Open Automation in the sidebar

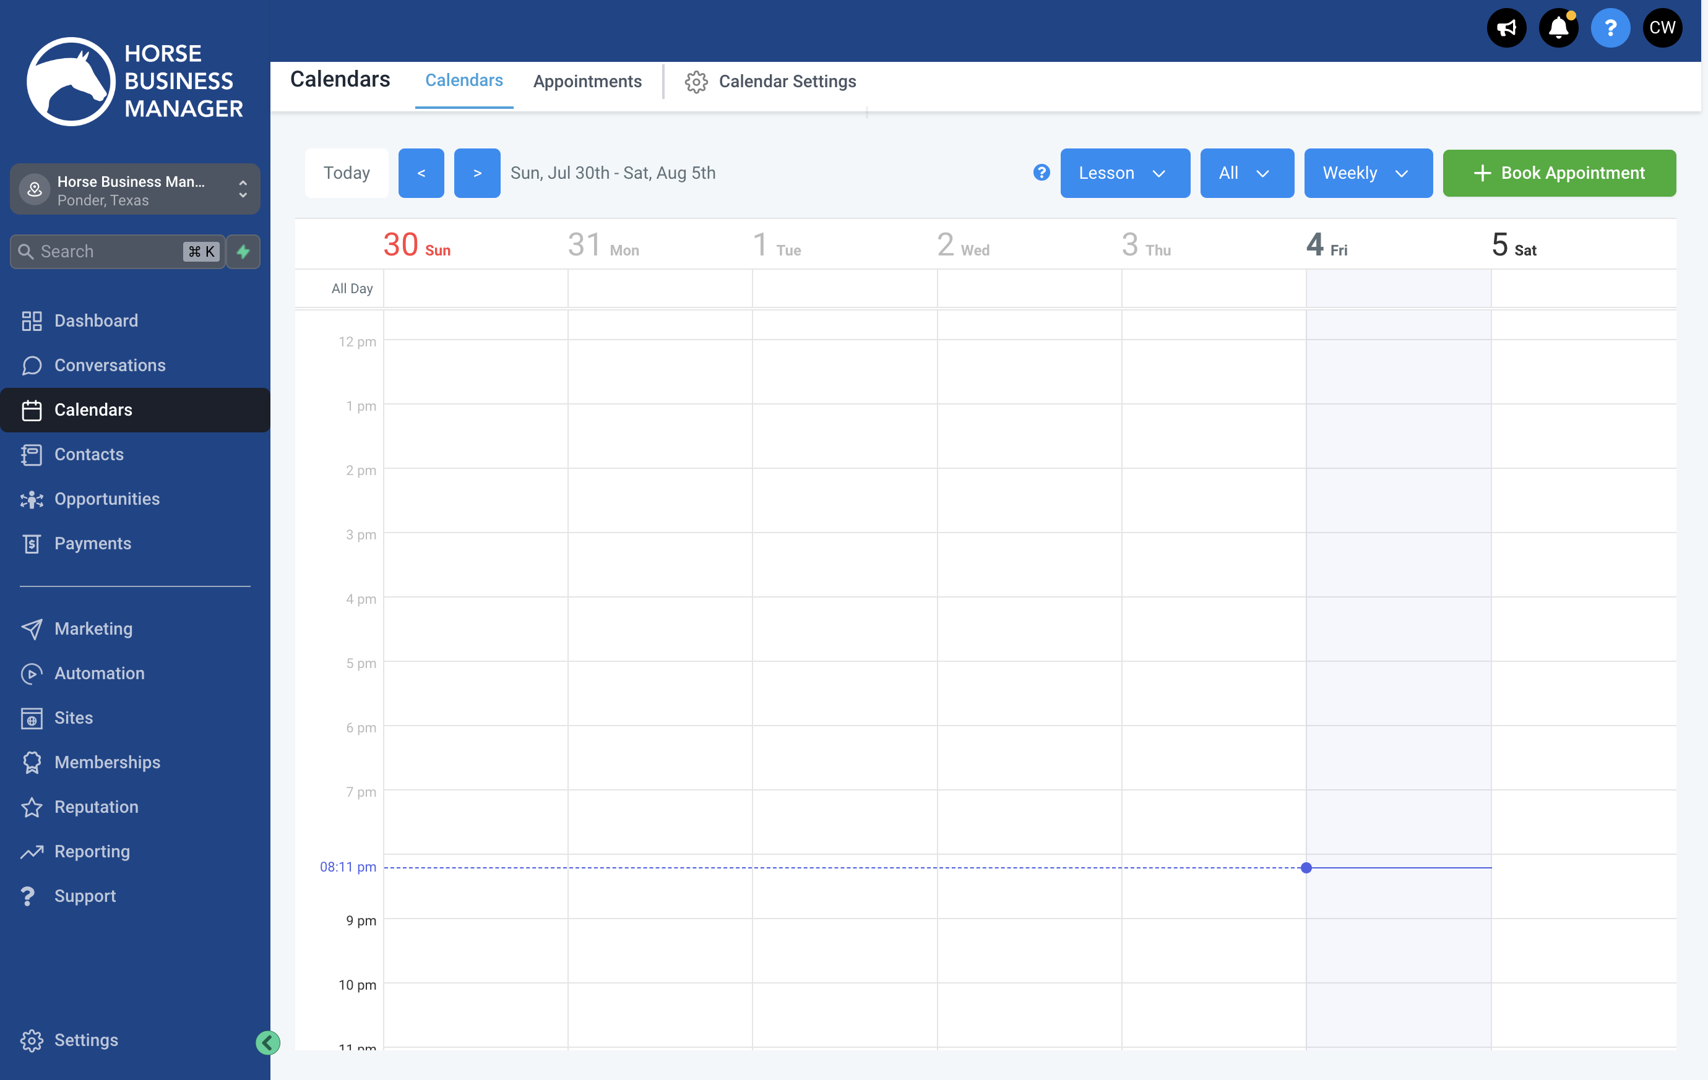pyautogui.click(x=135, y=674)
